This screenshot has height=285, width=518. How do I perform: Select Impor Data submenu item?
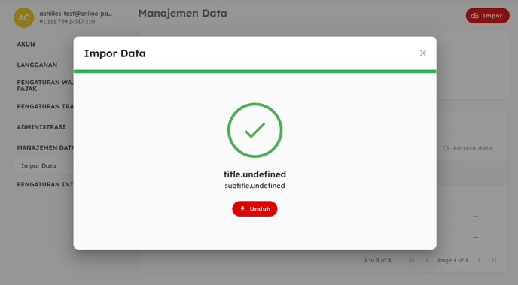pos(38,166)
